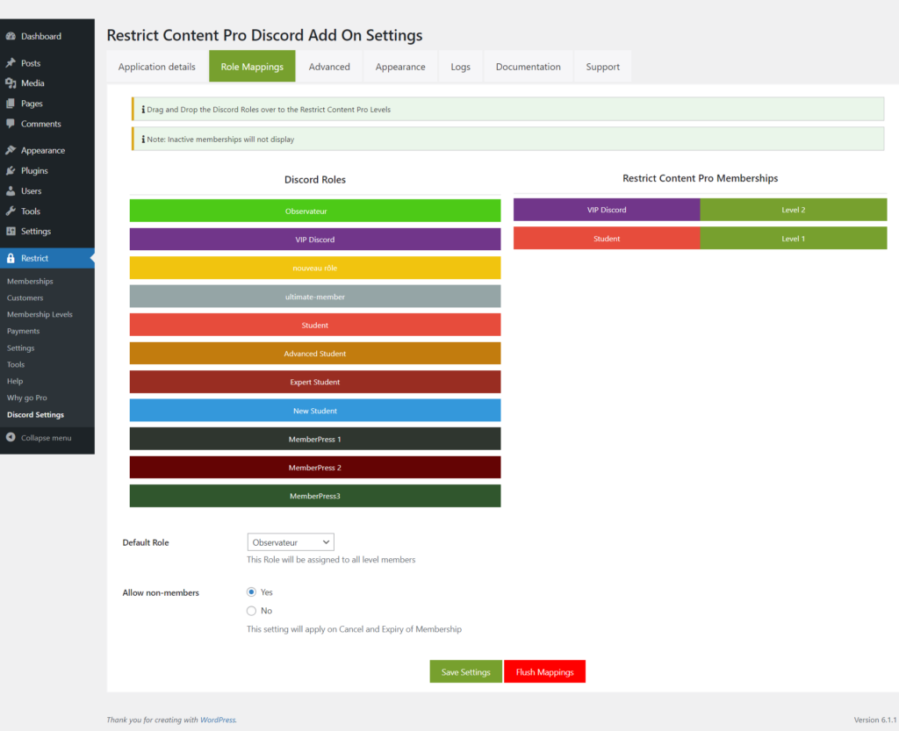Select No for Allow non-members
The image size is (899, 731).
[251, 611]
